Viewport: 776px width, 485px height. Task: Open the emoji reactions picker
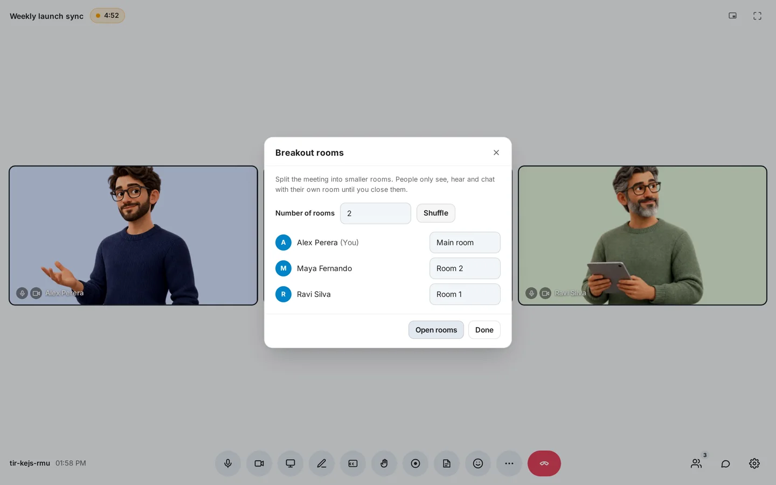point(478,463)
